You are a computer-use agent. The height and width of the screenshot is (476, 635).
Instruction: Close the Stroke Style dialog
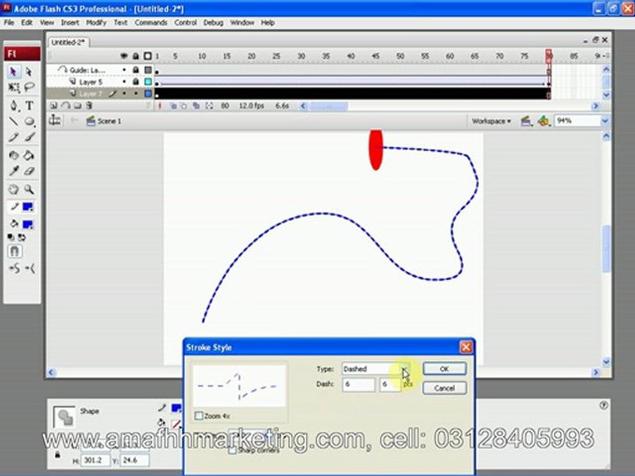466,347
